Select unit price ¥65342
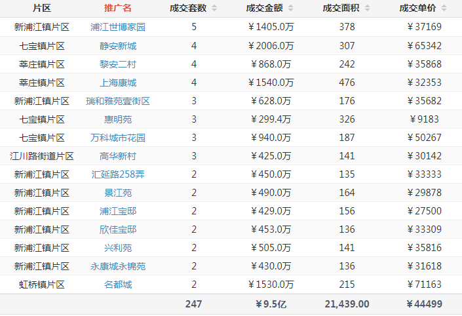 tap(424, 46)
